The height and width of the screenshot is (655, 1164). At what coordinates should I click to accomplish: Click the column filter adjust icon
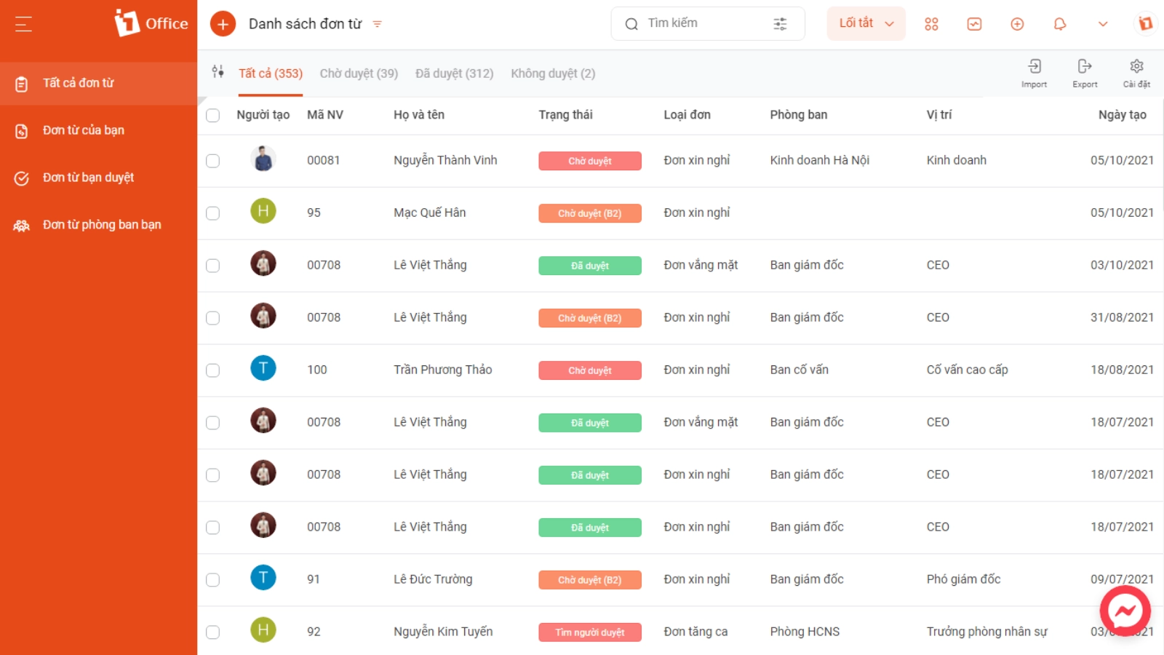(x=218, y=71)
